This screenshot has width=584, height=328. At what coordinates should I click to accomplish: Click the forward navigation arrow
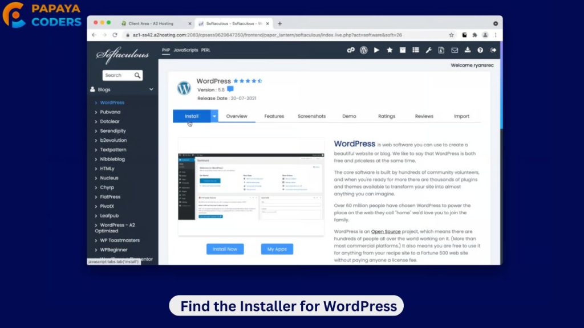pos(104,35)
